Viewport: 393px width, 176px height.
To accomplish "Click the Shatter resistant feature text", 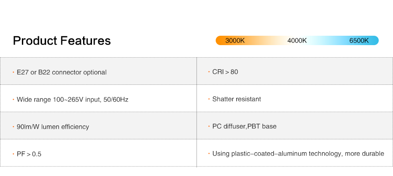I will tap(237, 99).
